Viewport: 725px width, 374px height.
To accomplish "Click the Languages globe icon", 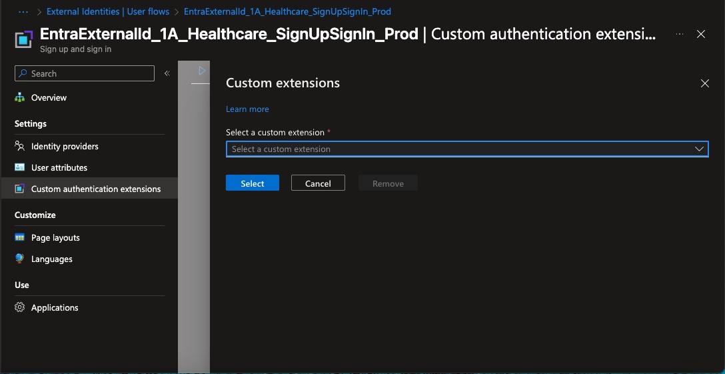I will click(19, 259).
